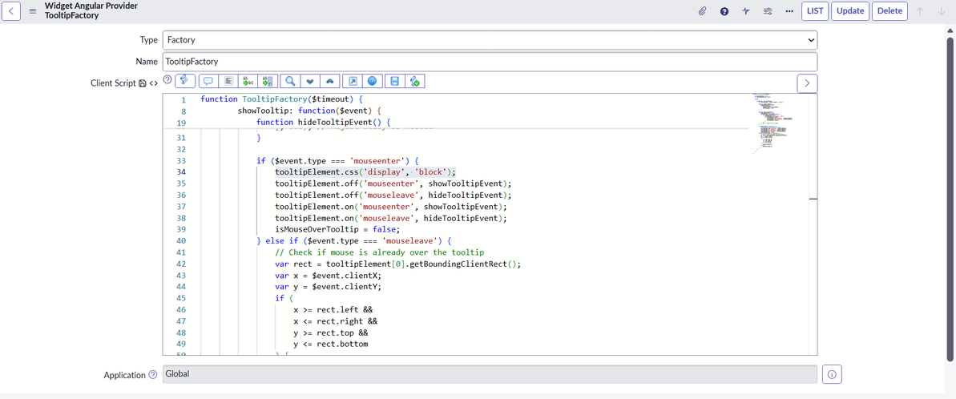Expand the side panel chevron right of toolbar
The image size is (956, 399).
pos(807,83)
